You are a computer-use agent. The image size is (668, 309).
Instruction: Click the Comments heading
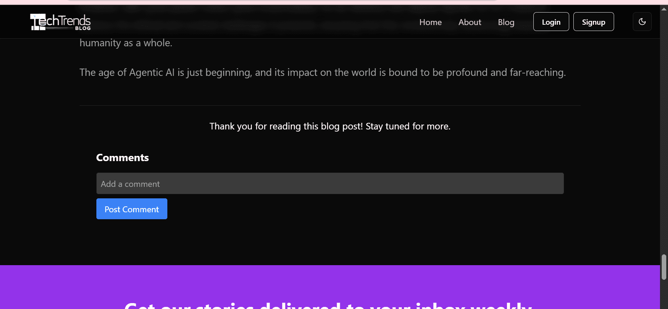[x=122, y=158]
